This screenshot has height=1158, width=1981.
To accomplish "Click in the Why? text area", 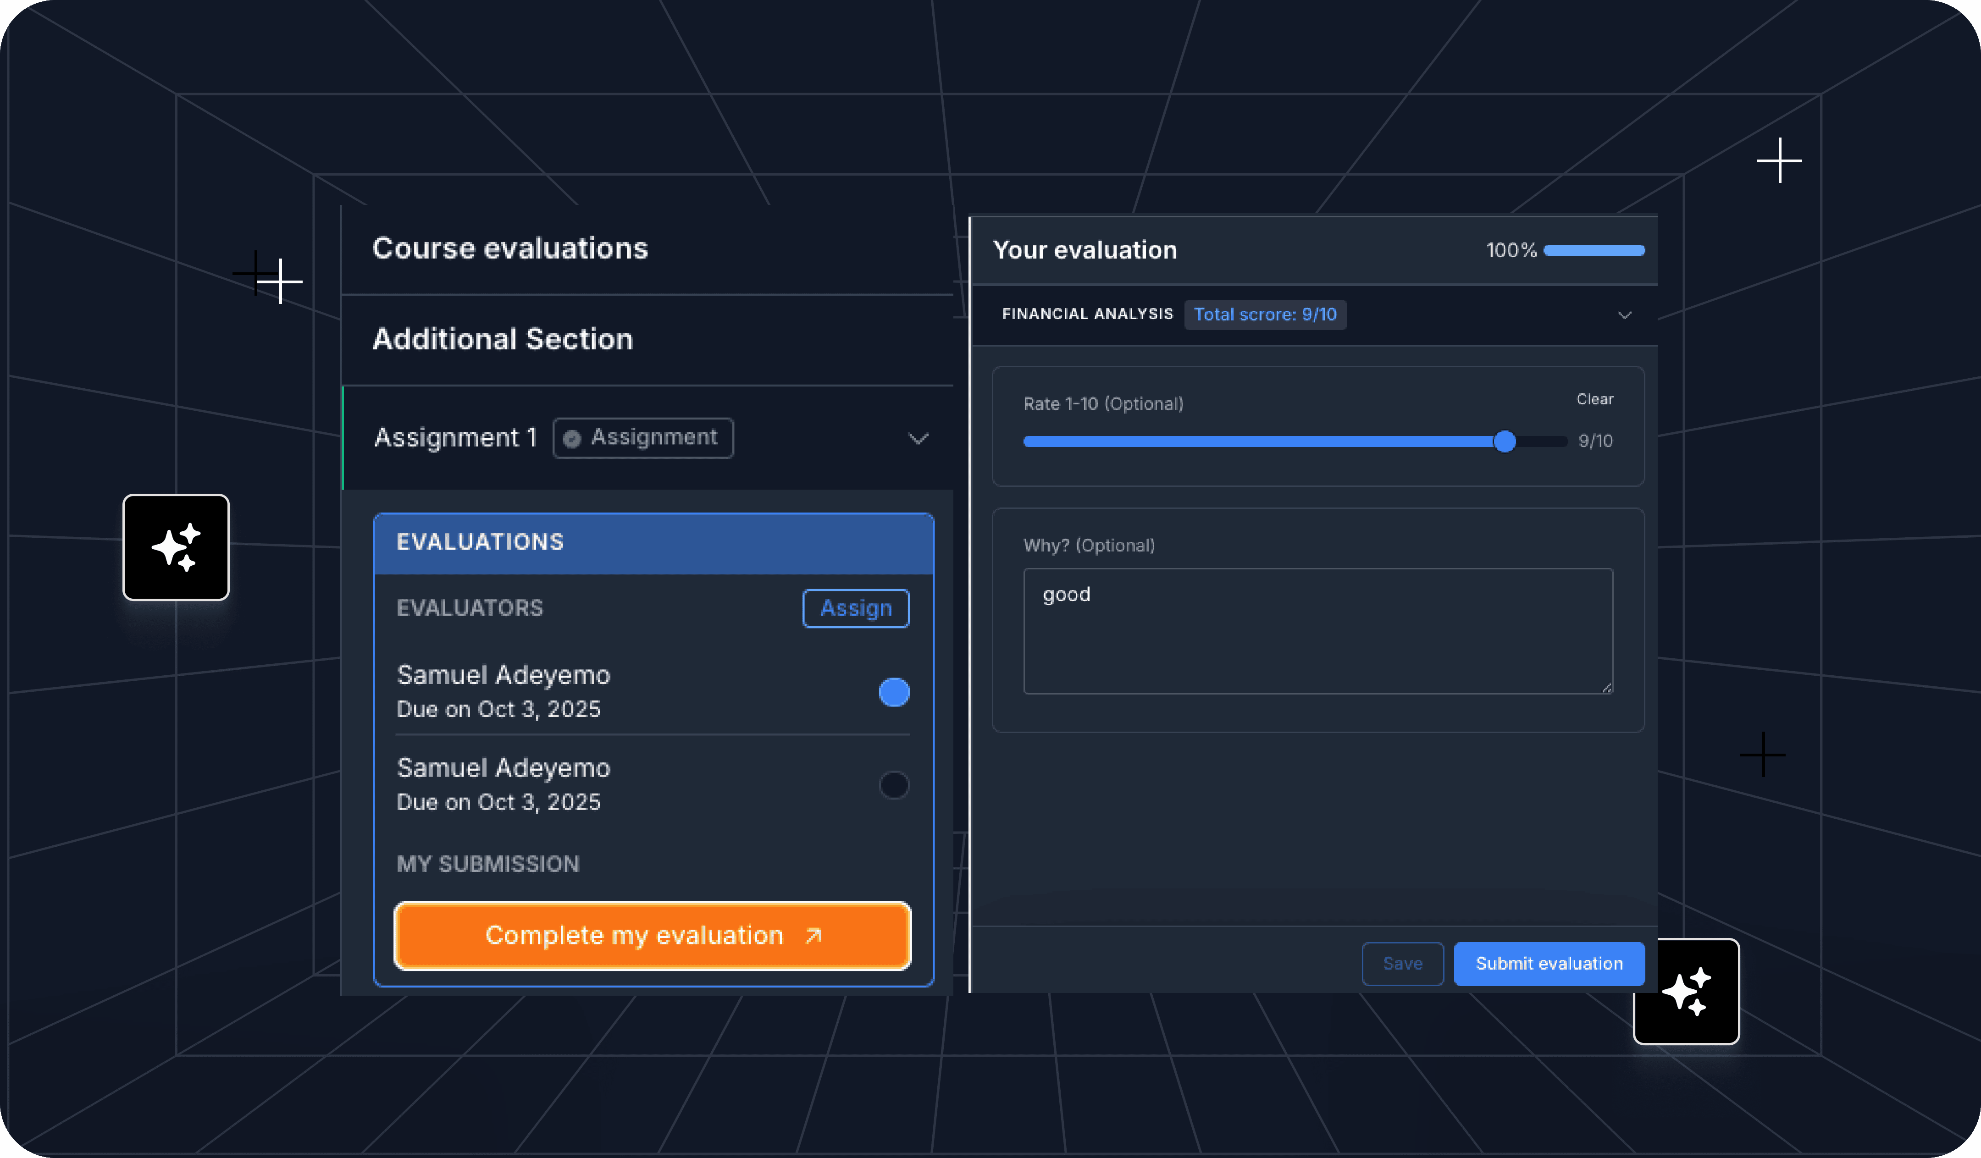I will (x=1317, y=631).
